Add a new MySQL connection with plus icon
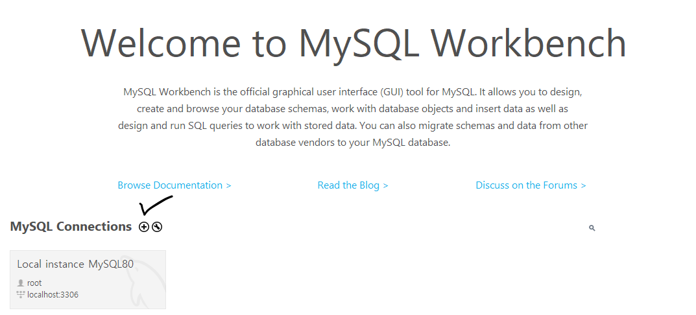Viewport: 696px width, 315px height. [x=144, y=227]
